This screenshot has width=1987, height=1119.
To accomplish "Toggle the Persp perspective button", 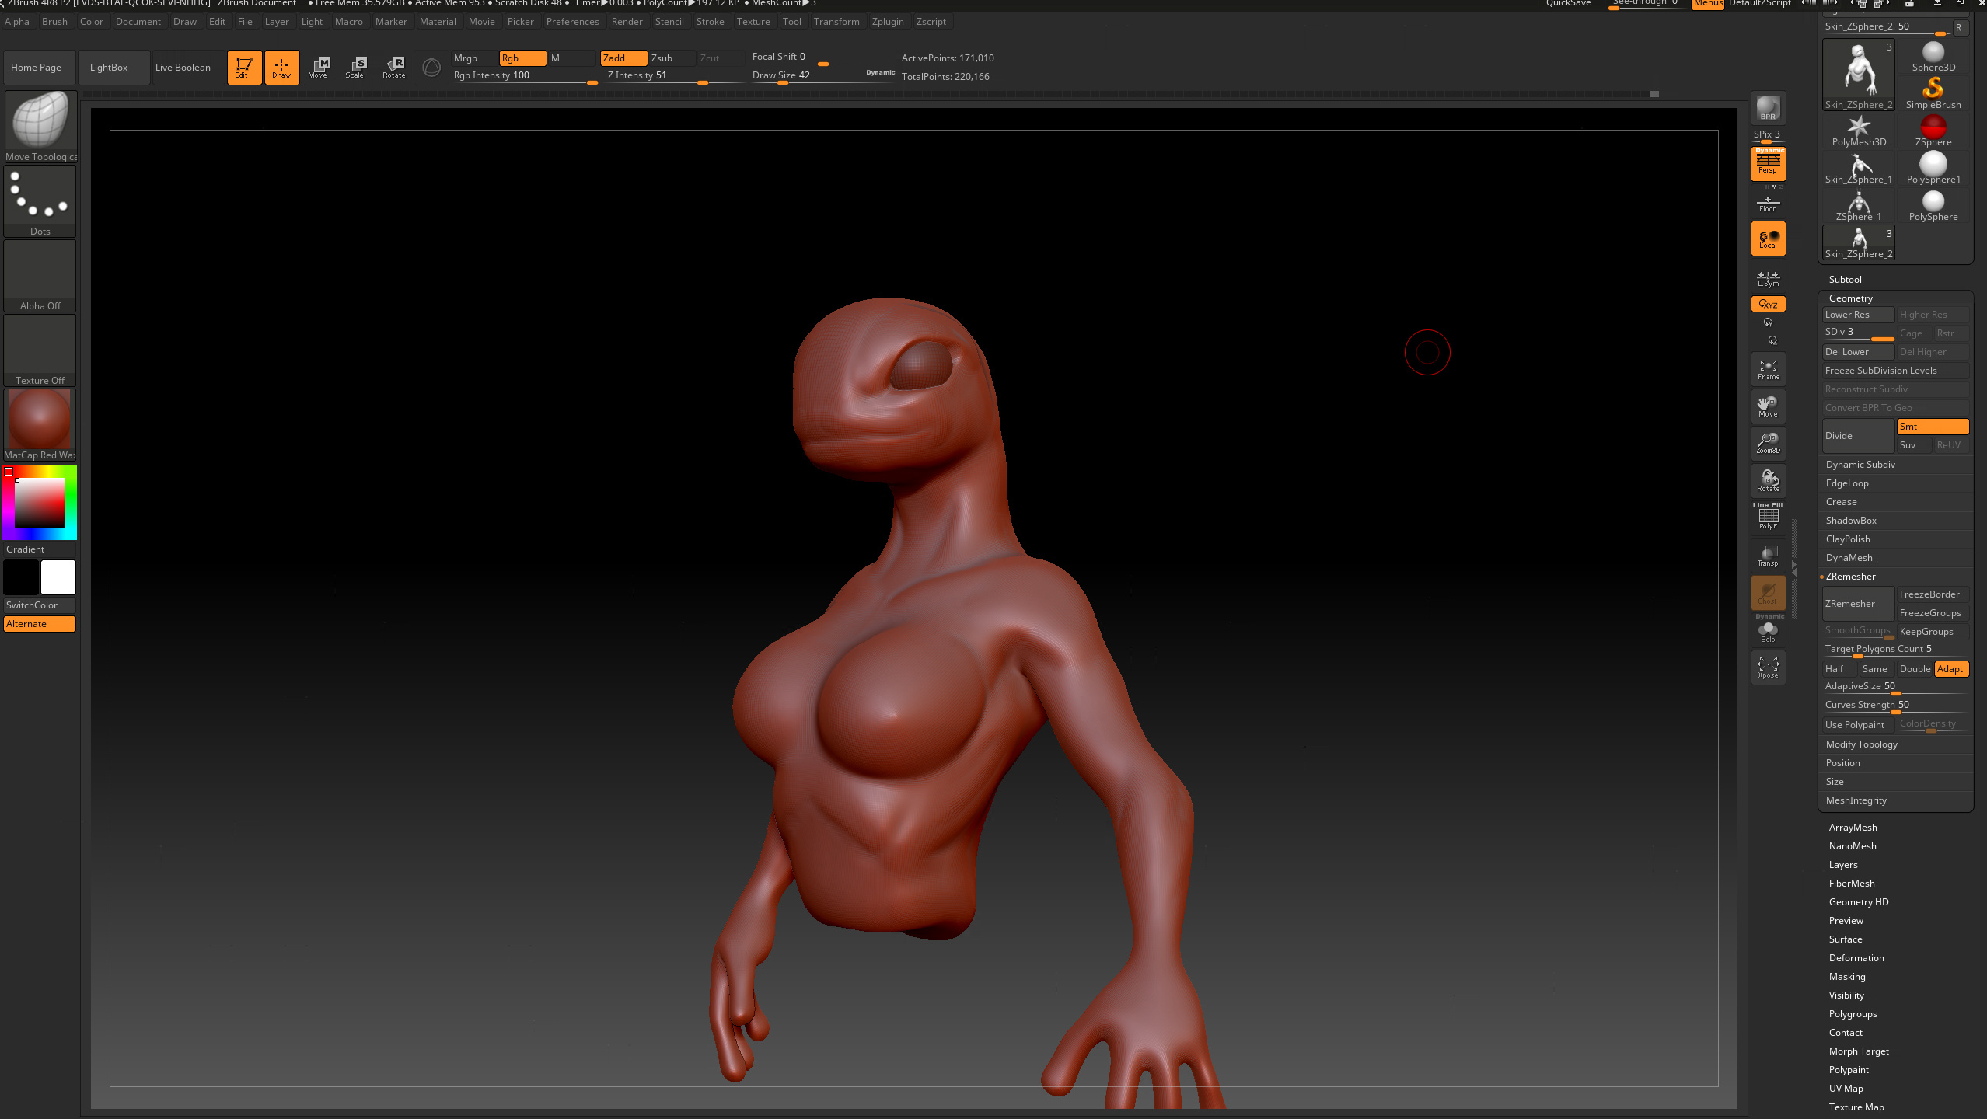I will pyautogui.click(x=1767, y=164).
